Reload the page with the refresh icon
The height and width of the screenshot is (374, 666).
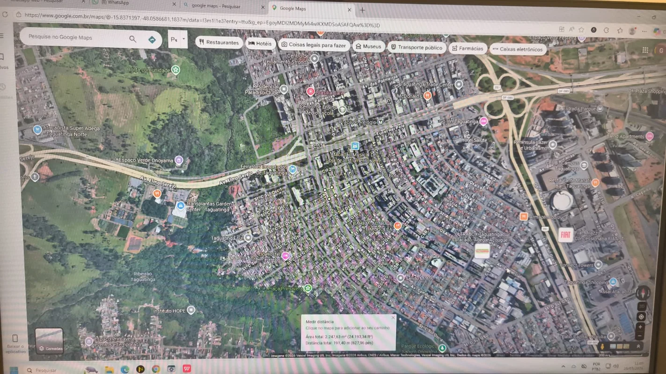[x=5, y=14]
